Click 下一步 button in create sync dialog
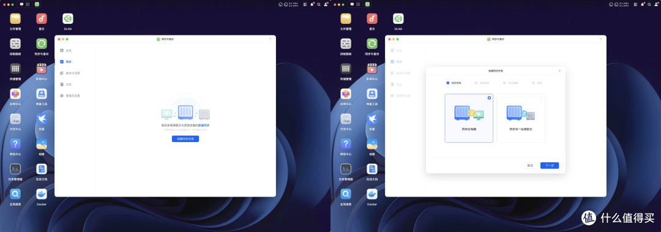Image resolution: width=661 pixels, height=232 pixels. [550, 165]
